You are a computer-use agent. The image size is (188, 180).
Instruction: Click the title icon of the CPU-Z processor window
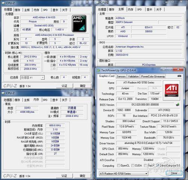pyautogui.click(x=3, y=3)
